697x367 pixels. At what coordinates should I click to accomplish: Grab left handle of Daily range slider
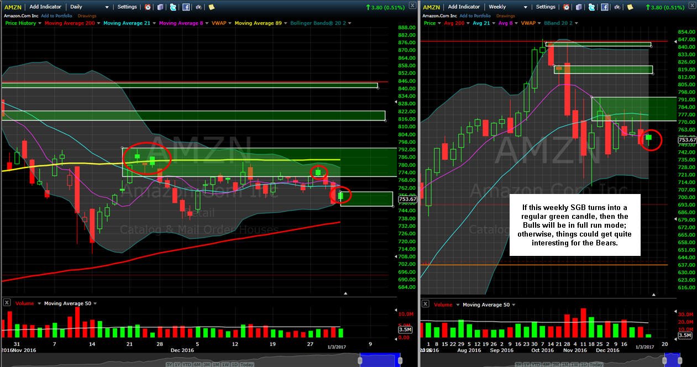360,361
